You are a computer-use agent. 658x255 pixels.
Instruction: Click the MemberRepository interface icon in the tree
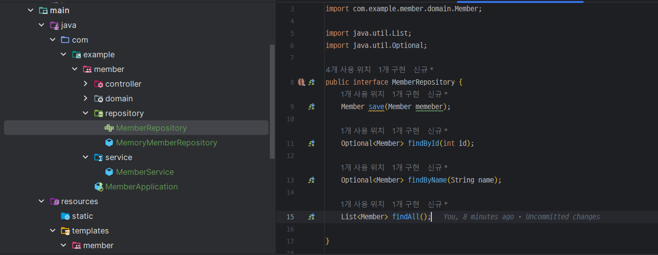coord(109,128)
